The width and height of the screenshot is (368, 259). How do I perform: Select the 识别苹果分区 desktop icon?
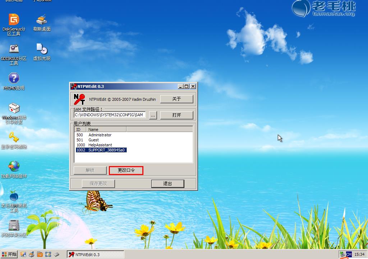[x=14, y=226]
